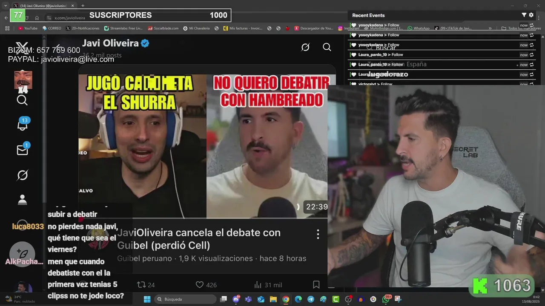
Task: Click the Chrome apps grid icon
Action: [x=7, y=28]
